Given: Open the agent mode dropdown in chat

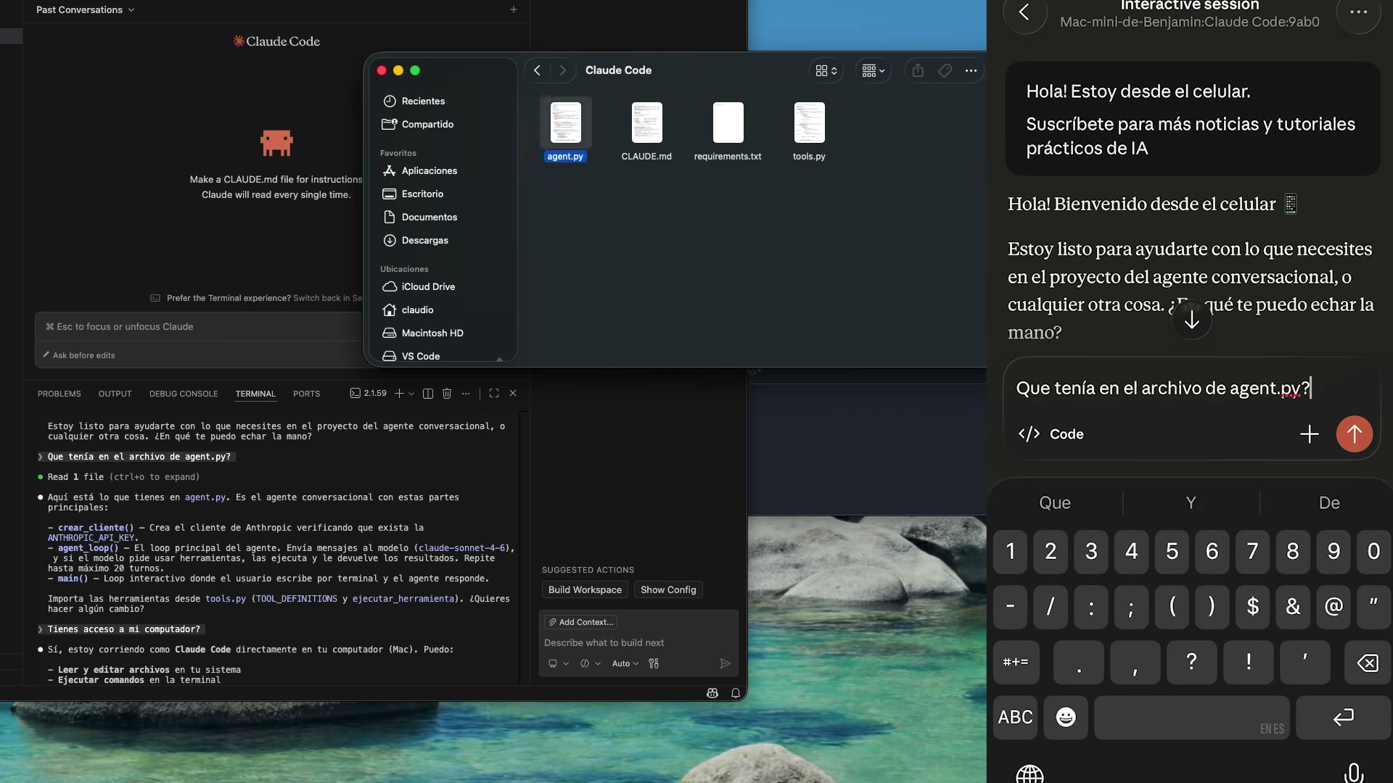Looking at the screenshot, I should pos(590,663).
